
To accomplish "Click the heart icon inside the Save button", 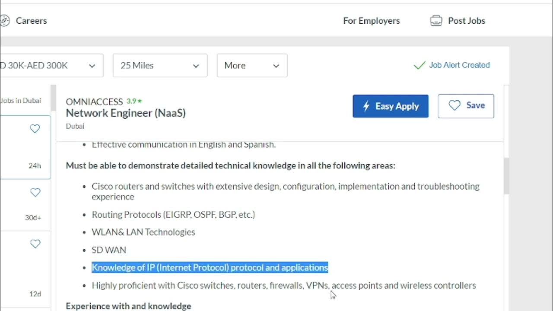I will (454, 106).
